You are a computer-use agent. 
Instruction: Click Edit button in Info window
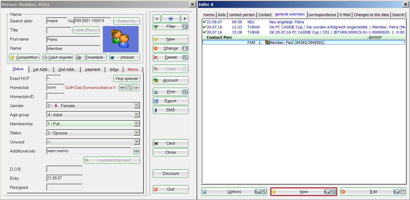[x=373, y=192]
